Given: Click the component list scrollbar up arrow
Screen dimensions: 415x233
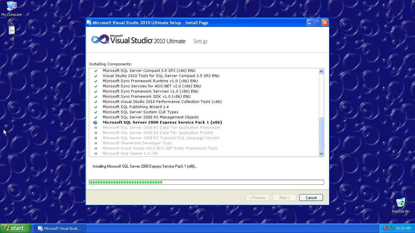Looking at the screenshot, I should tap(321, 71).
